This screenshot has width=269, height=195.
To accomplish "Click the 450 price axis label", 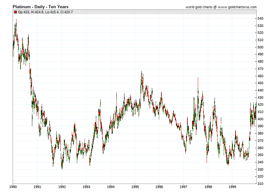I will tap(260, 83).
